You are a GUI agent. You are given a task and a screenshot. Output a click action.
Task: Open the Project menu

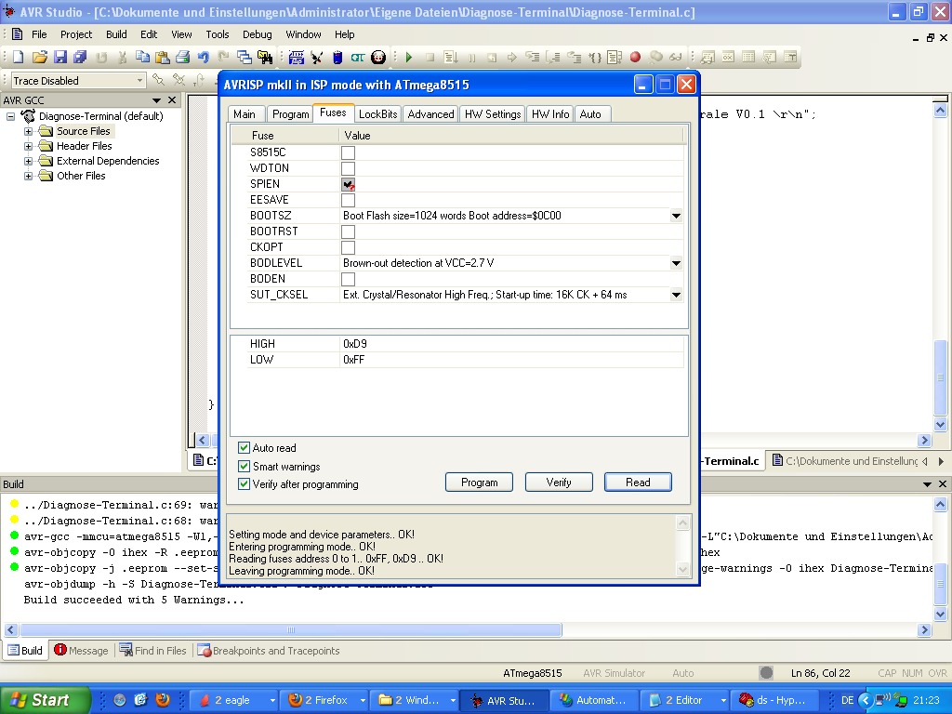[x=76, y=34]
